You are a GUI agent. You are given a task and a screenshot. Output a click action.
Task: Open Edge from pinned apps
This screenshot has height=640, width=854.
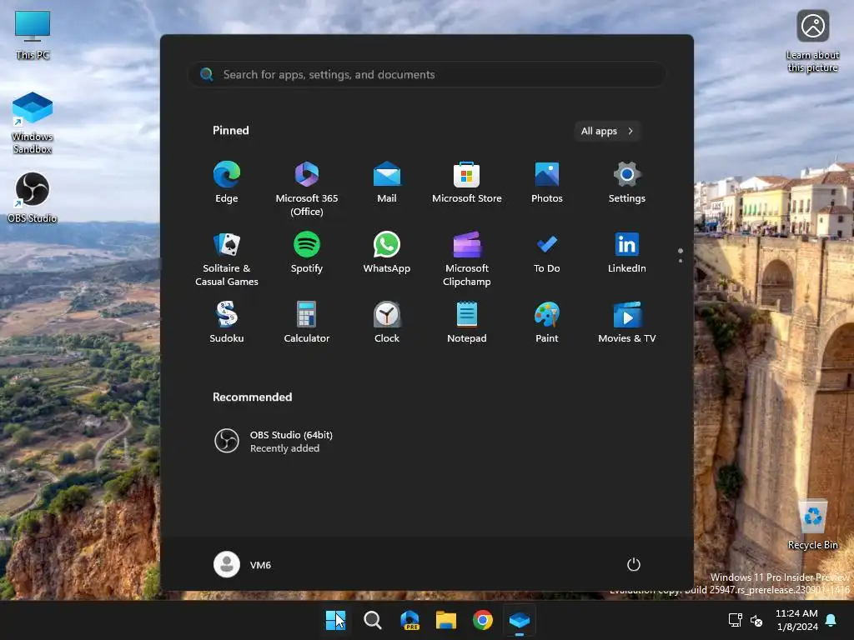point(227,182)
